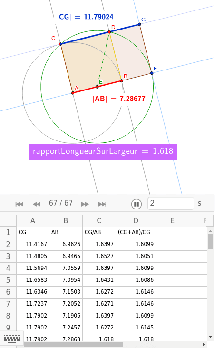Click the |CG| = 11.79024 label
The image size is (215, 349).
click(x=85, y=17)
